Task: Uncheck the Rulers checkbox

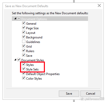Action: (x=24, y=51)
